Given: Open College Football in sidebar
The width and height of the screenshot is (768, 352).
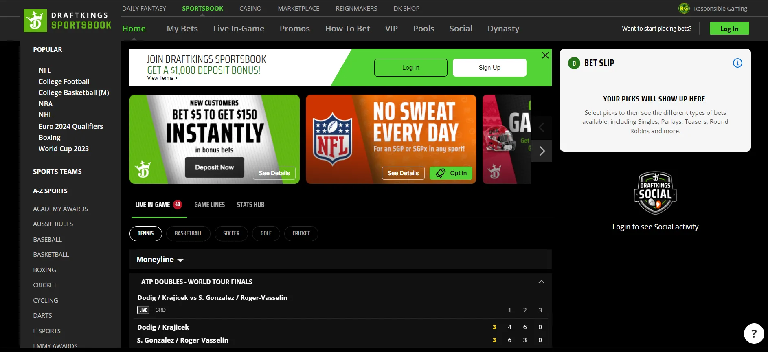Looking at the screenshot, I should point(64,81).
